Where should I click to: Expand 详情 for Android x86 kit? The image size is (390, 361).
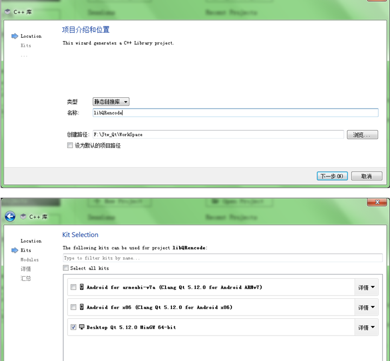pyautogui.click(x=366, y=307)
